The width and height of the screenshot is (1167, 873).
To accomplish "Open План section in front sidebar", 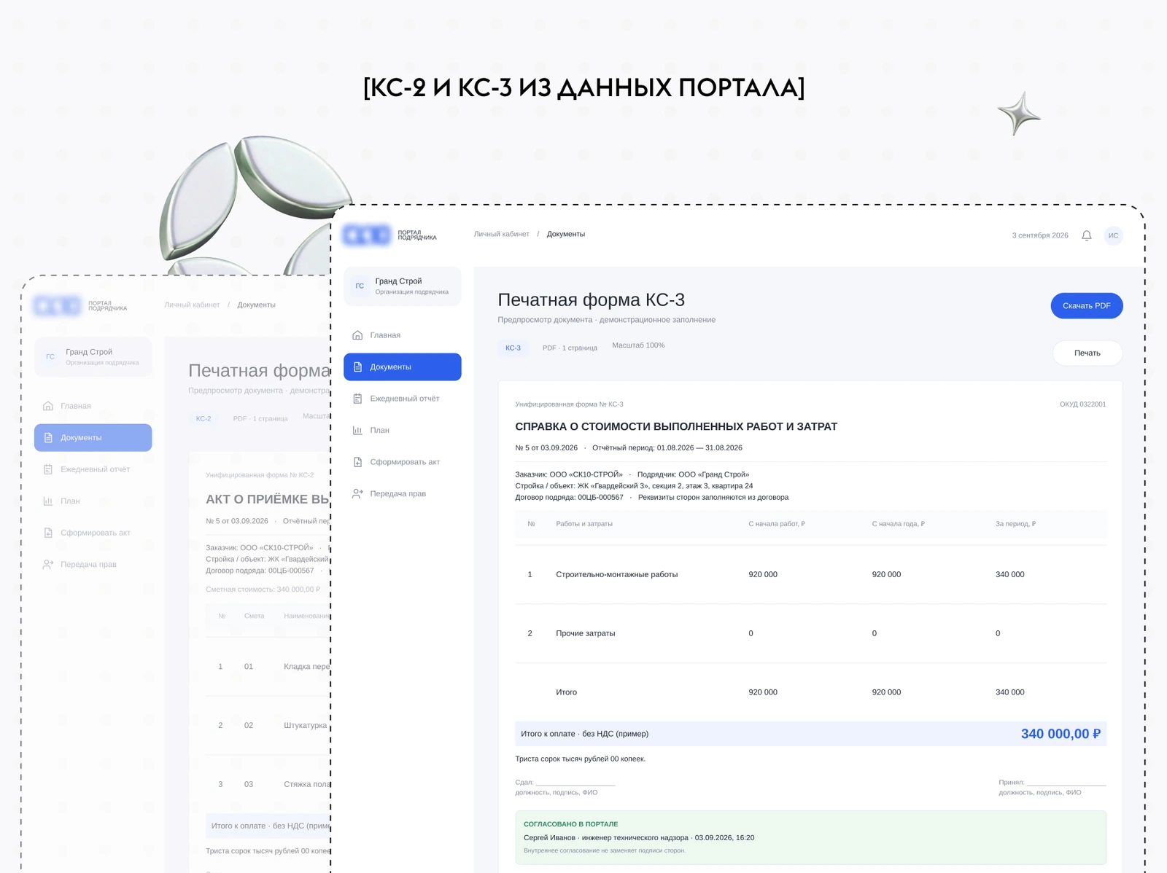I will click(x=403, y=430).
